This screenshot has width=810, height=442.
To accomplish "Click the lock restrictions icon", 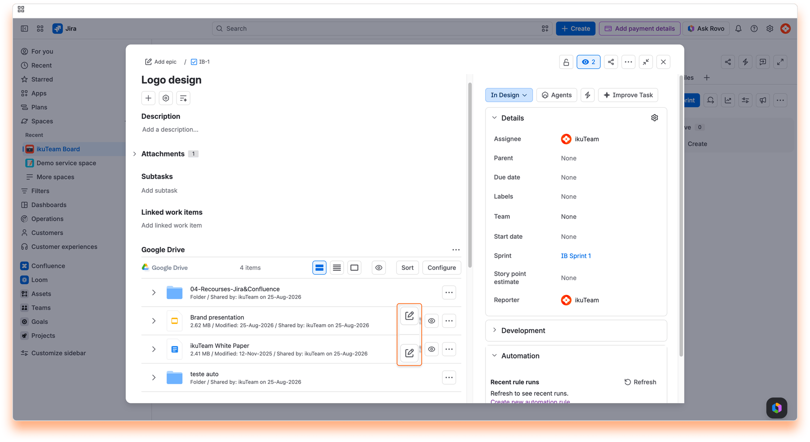I will [x=566, y=62].
